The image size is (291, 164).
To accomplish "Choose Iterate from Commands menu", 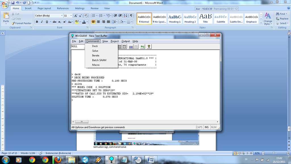I will tap(95, 56).
